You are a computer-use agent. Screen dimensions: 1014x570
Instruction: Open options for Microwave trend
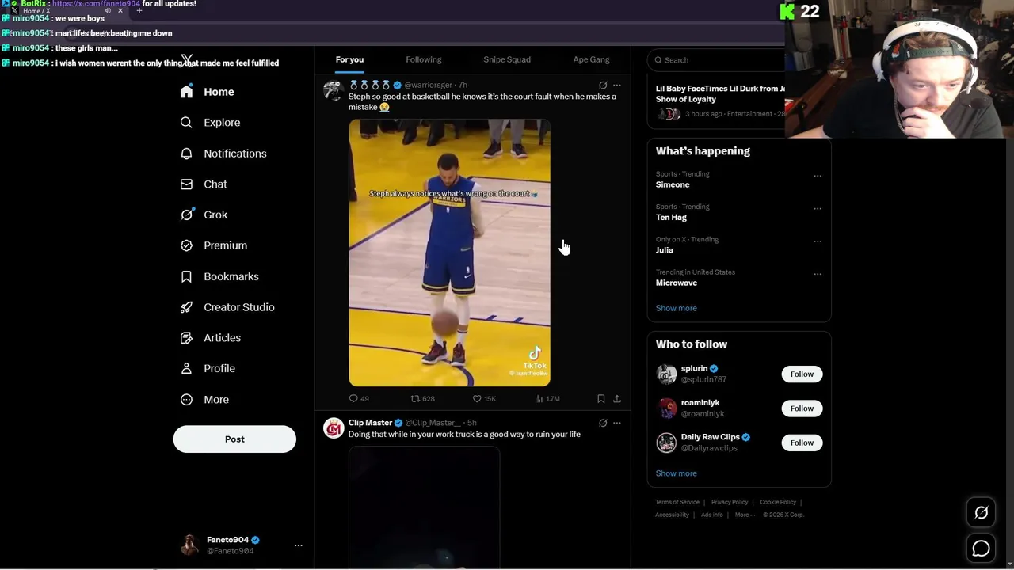tap(818, 275)
